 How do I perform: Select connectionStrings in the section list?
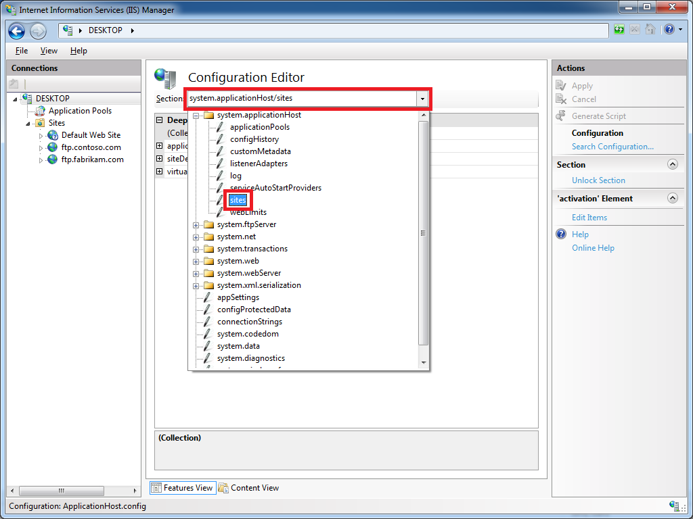tap(249, 322)
